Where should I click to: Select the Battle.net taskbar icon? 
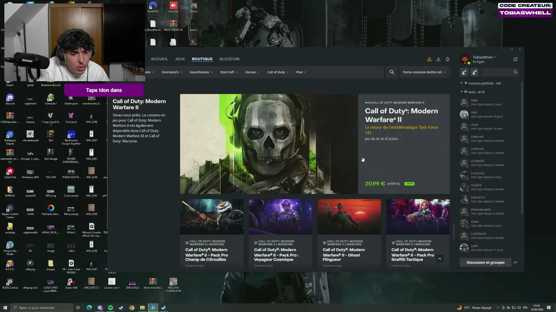tap(153, 308)
